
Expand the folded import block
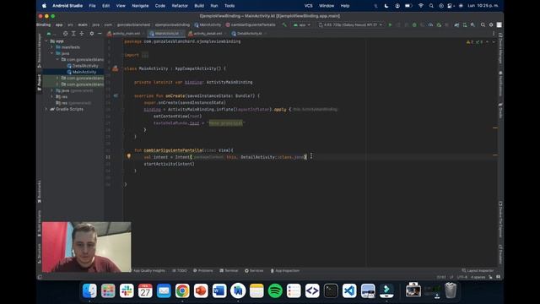145,55
